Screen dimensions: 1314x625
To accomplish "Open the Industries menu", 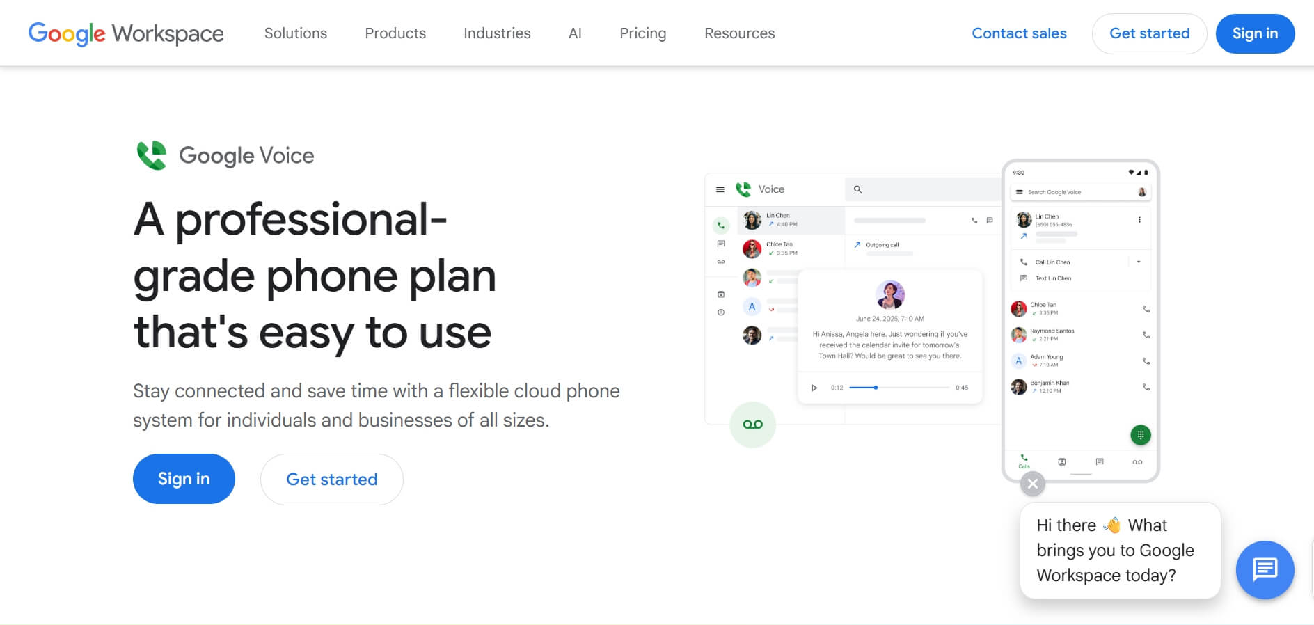I will point(497,33).
